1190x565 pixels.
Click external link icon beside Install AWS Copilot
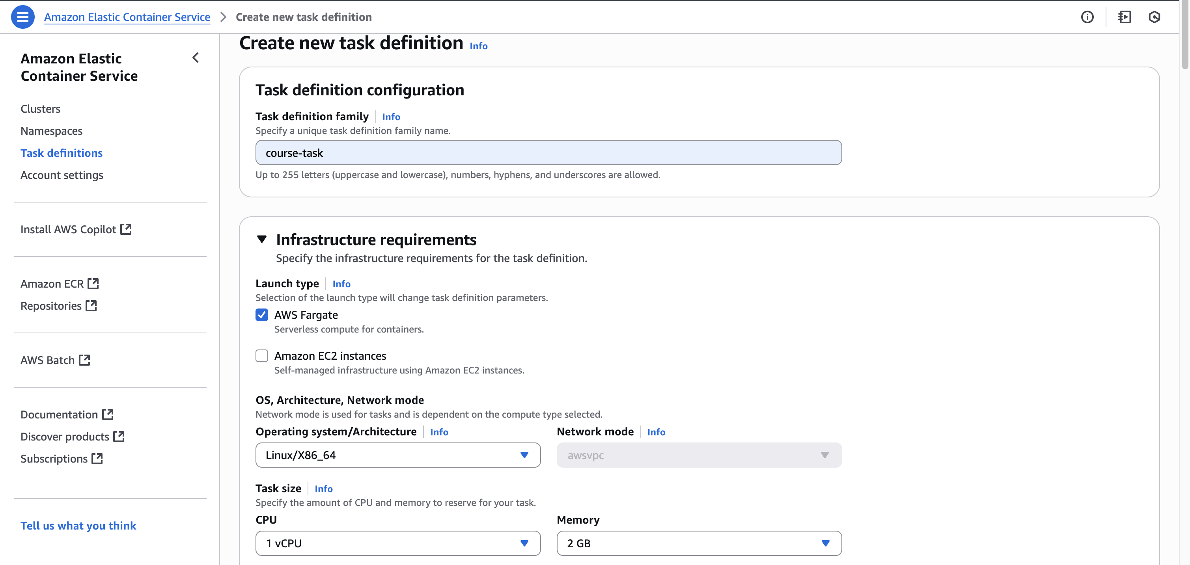[x=126, y=229]
